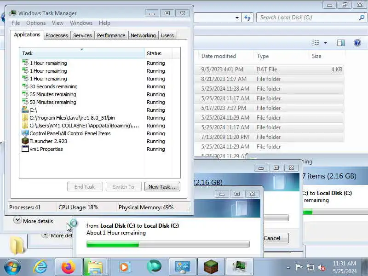Open Windows Explorer taskbar icon

(x=95, y=267)
